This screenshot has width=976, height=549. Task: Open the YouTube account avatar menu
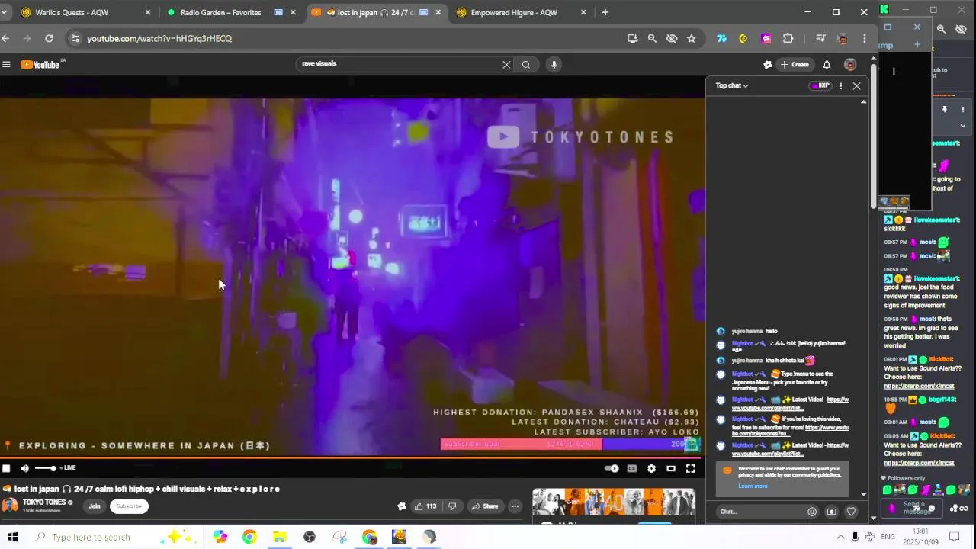[x=850, y=65]
